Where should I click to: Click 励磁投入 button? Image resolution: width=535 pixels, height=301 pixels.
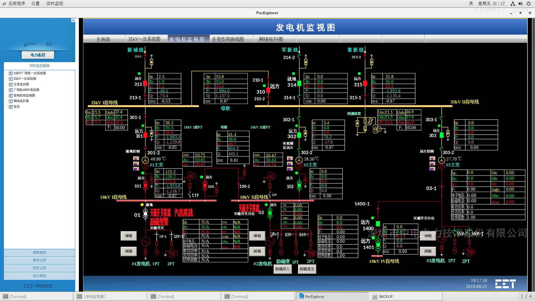283,269
